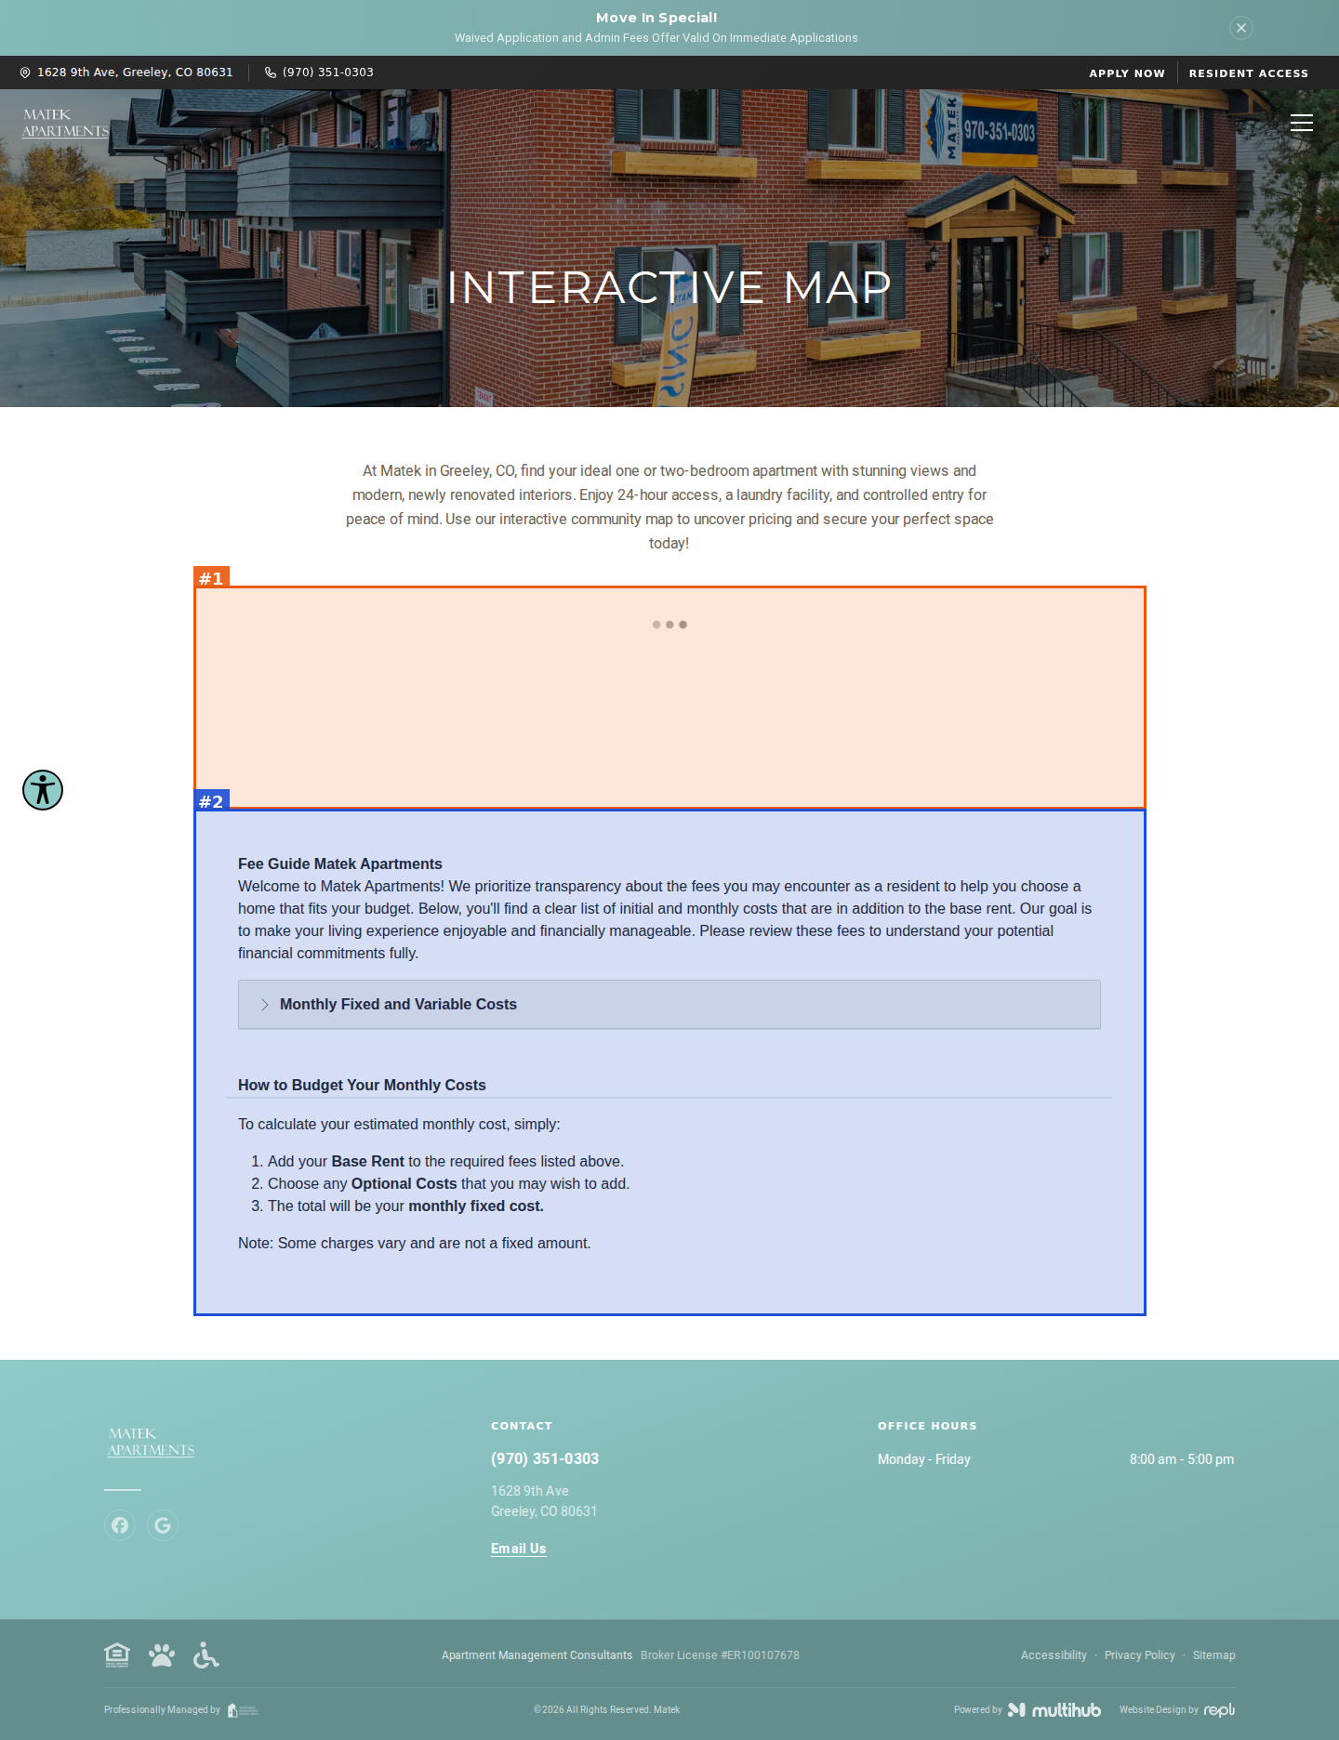Click Broker License #ER100107678 text
Screen dimensions: 1339x1740
click(x=720, y=1655)
